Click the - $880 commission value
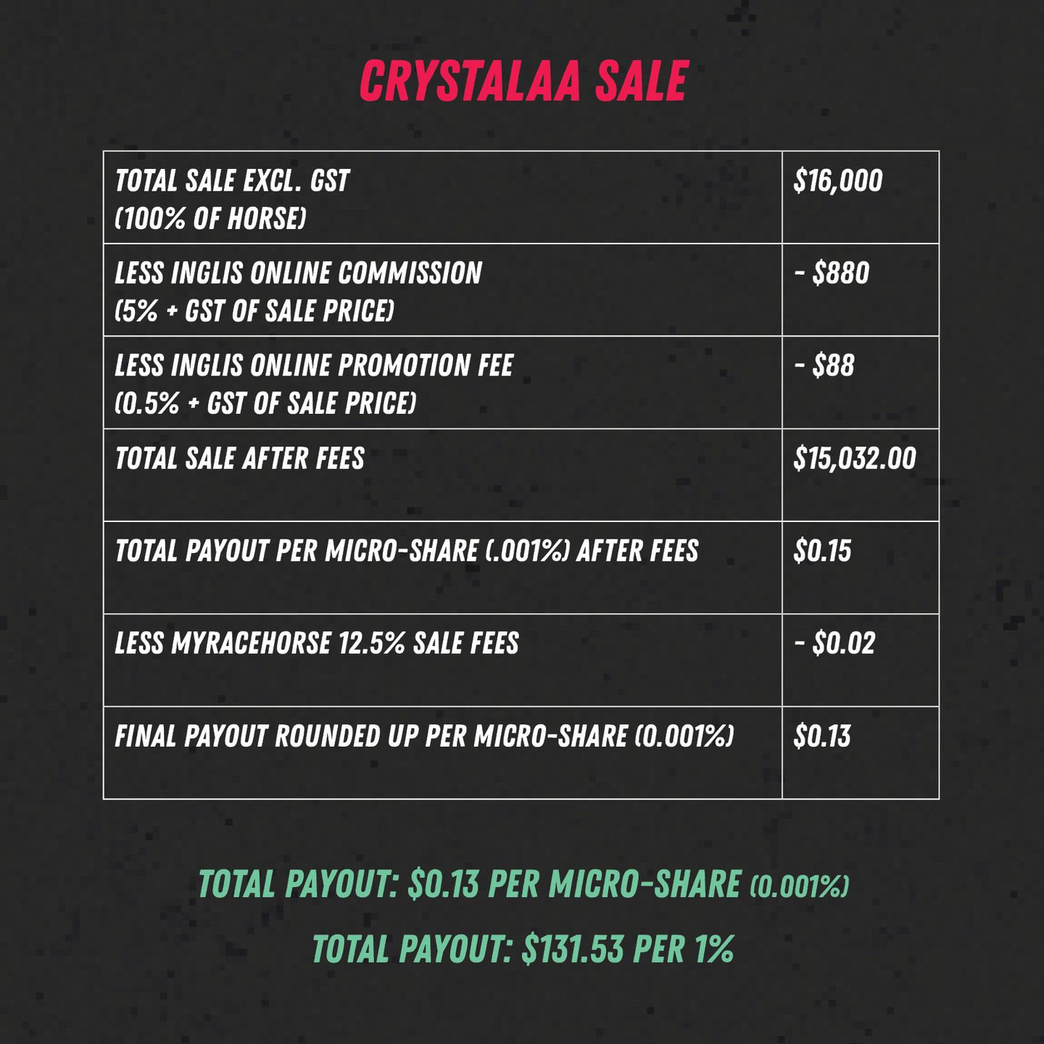The width and height of the screenshot is (1044, 1044). click(x=832, y=273)
